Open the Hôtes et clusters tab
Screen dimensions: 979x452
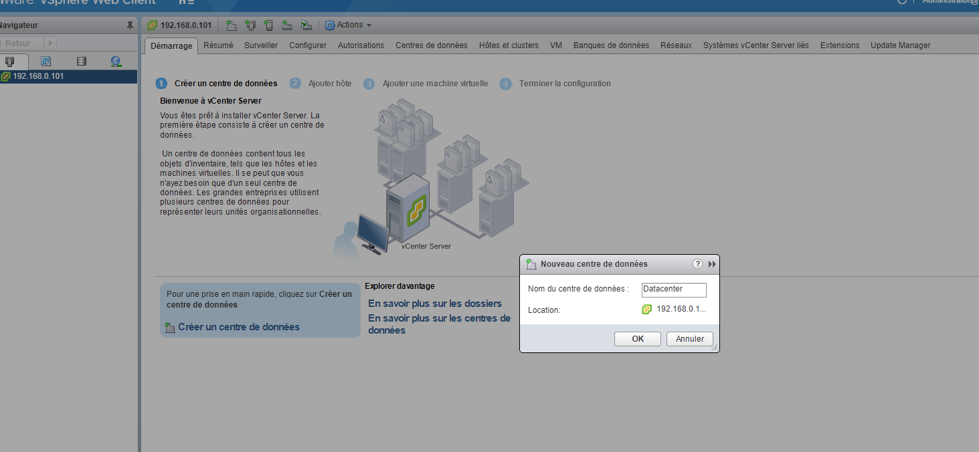pos(509,45)
